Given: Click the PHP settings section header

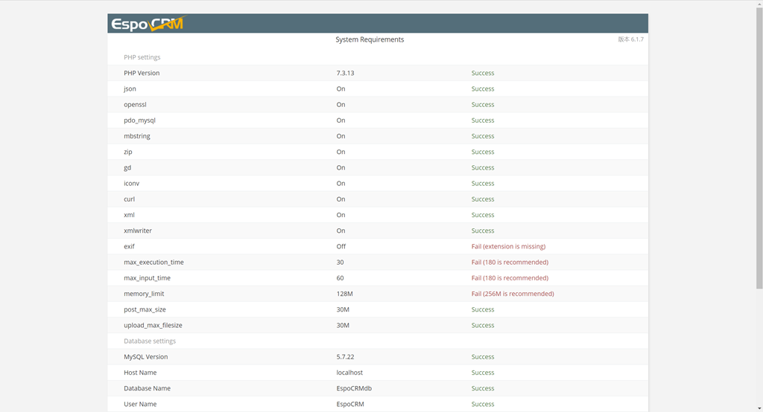Looking at the screenshot, I should 142,57.
